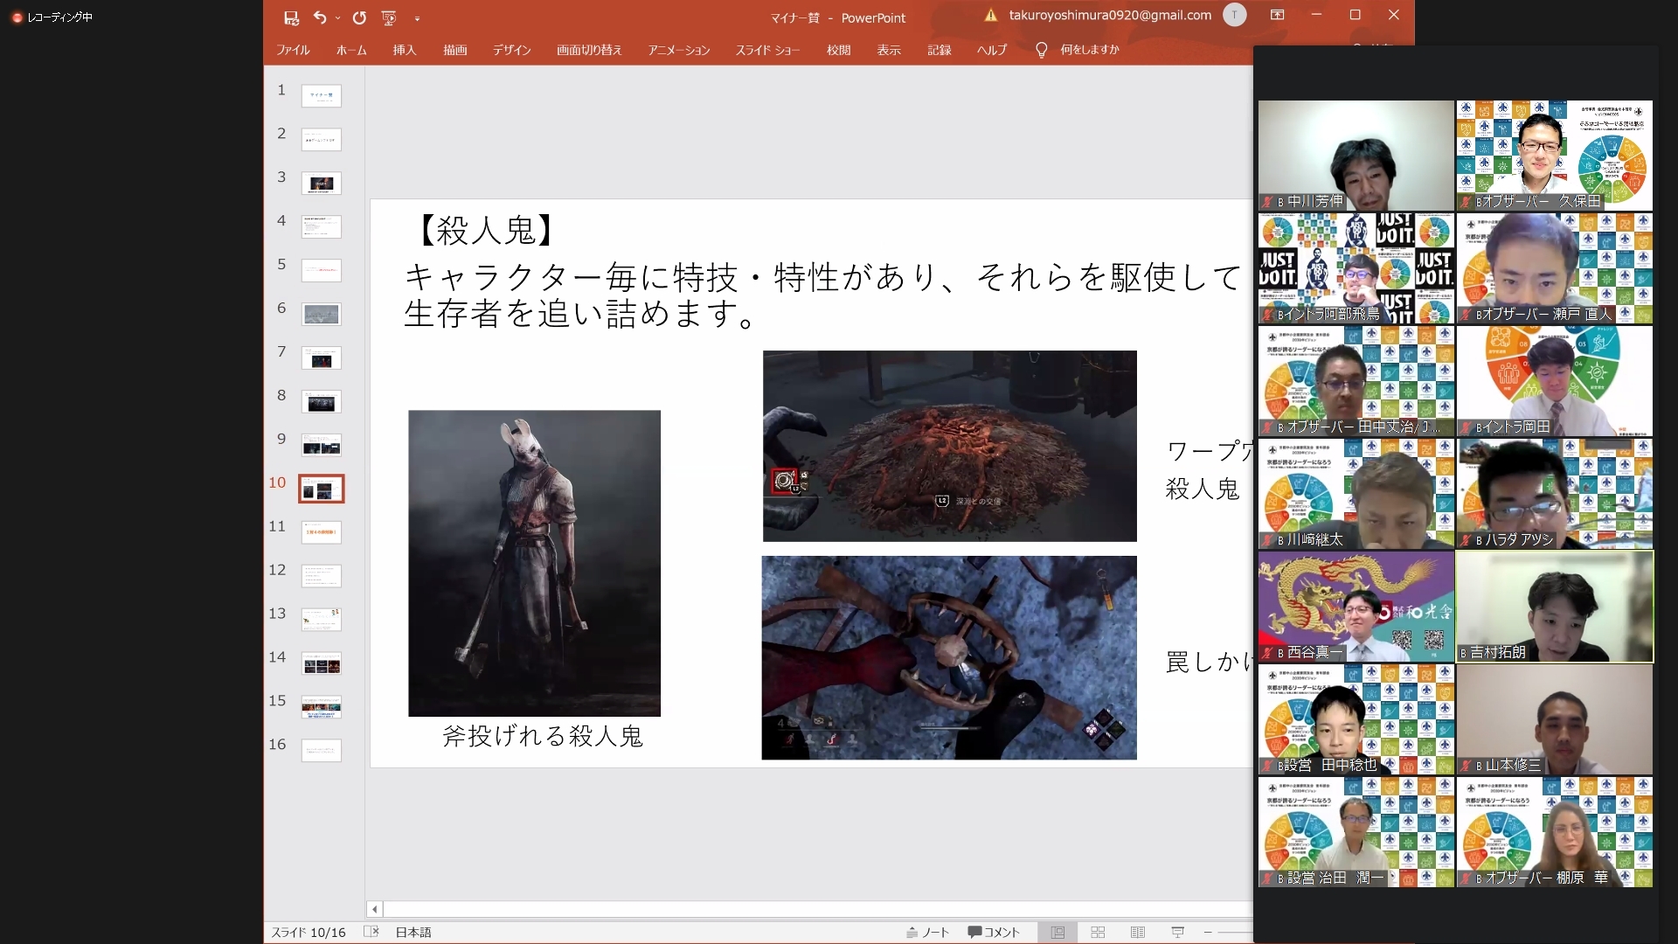This screenshot has width=1678, height=944.
Task: Switch to the 描画 ribbon tab
Action: pos(454,50)
